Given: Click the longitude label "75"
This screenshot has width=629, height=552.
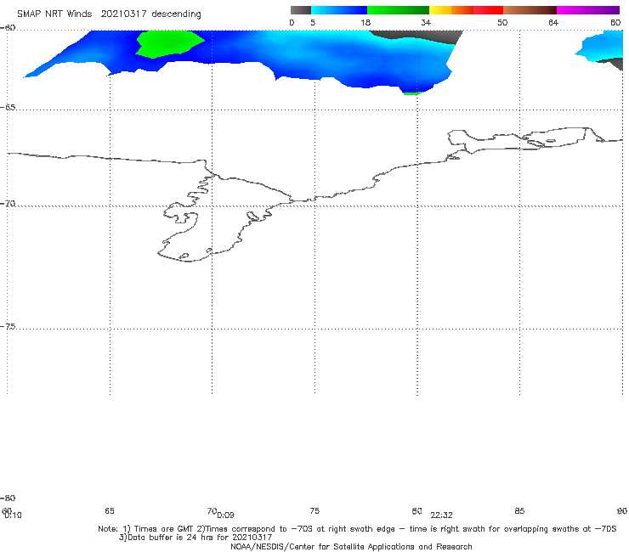Looking at the screenshot, I should [x=314, y=510].
